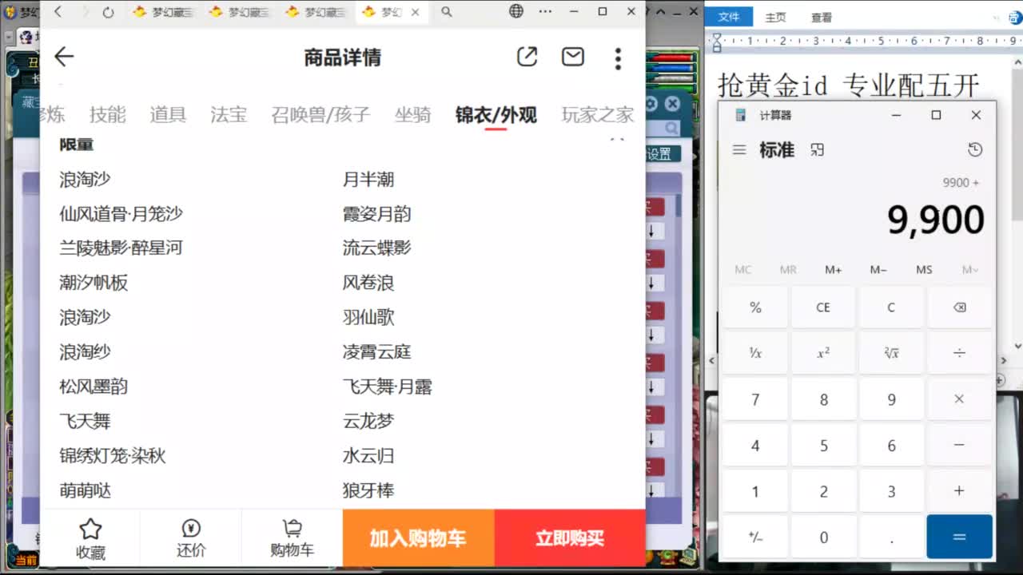Toggle 收藏 favorite star
Screen dimensions: 1023x575
point(90,537)
